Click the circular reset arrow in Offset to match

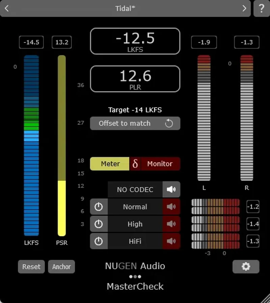coord(169,123)
